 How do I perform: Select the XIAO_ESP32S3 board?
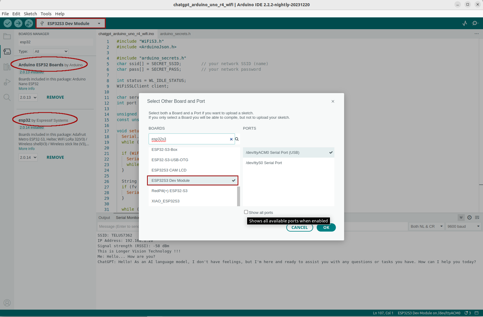193,201
